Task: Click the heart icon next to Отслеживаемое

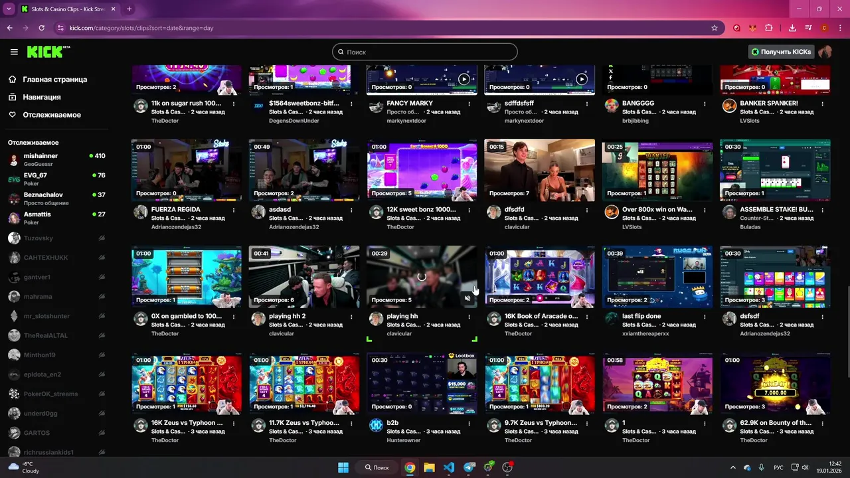Action: 13,115
